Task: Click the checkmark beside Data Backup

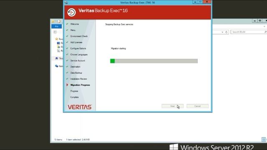Action: (x=67, y=73)
